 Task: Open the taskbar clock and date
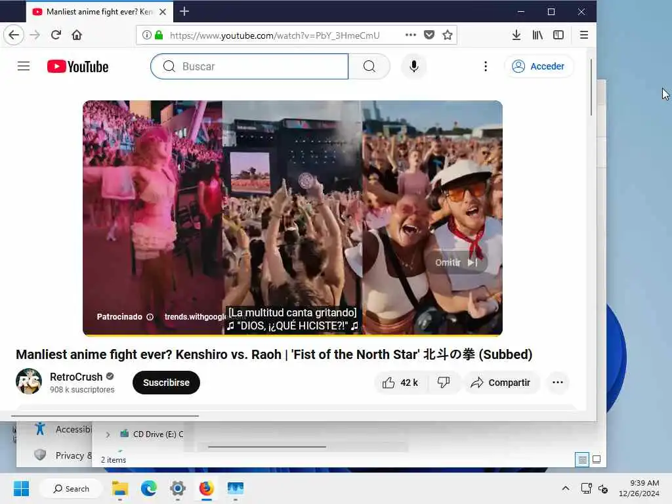[x=639, y=488]
